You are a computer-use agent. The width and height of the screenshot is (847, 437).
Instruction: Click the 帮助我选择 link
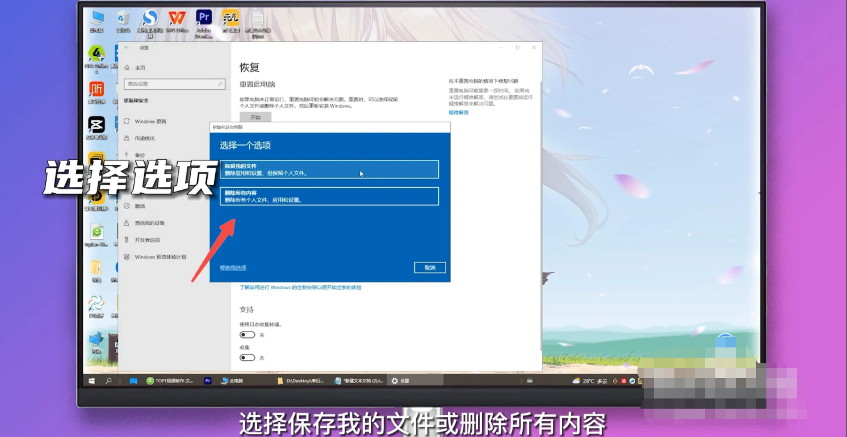coord(233,268)
